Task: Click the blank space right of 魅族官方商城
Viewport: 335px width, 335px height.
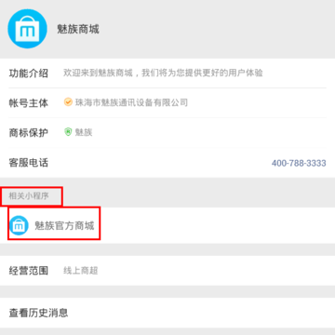Action: point(217,225)
